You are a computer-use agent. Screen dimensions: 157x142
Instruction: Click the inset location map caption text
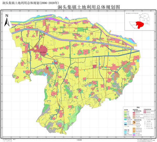[x=132, y=13]
